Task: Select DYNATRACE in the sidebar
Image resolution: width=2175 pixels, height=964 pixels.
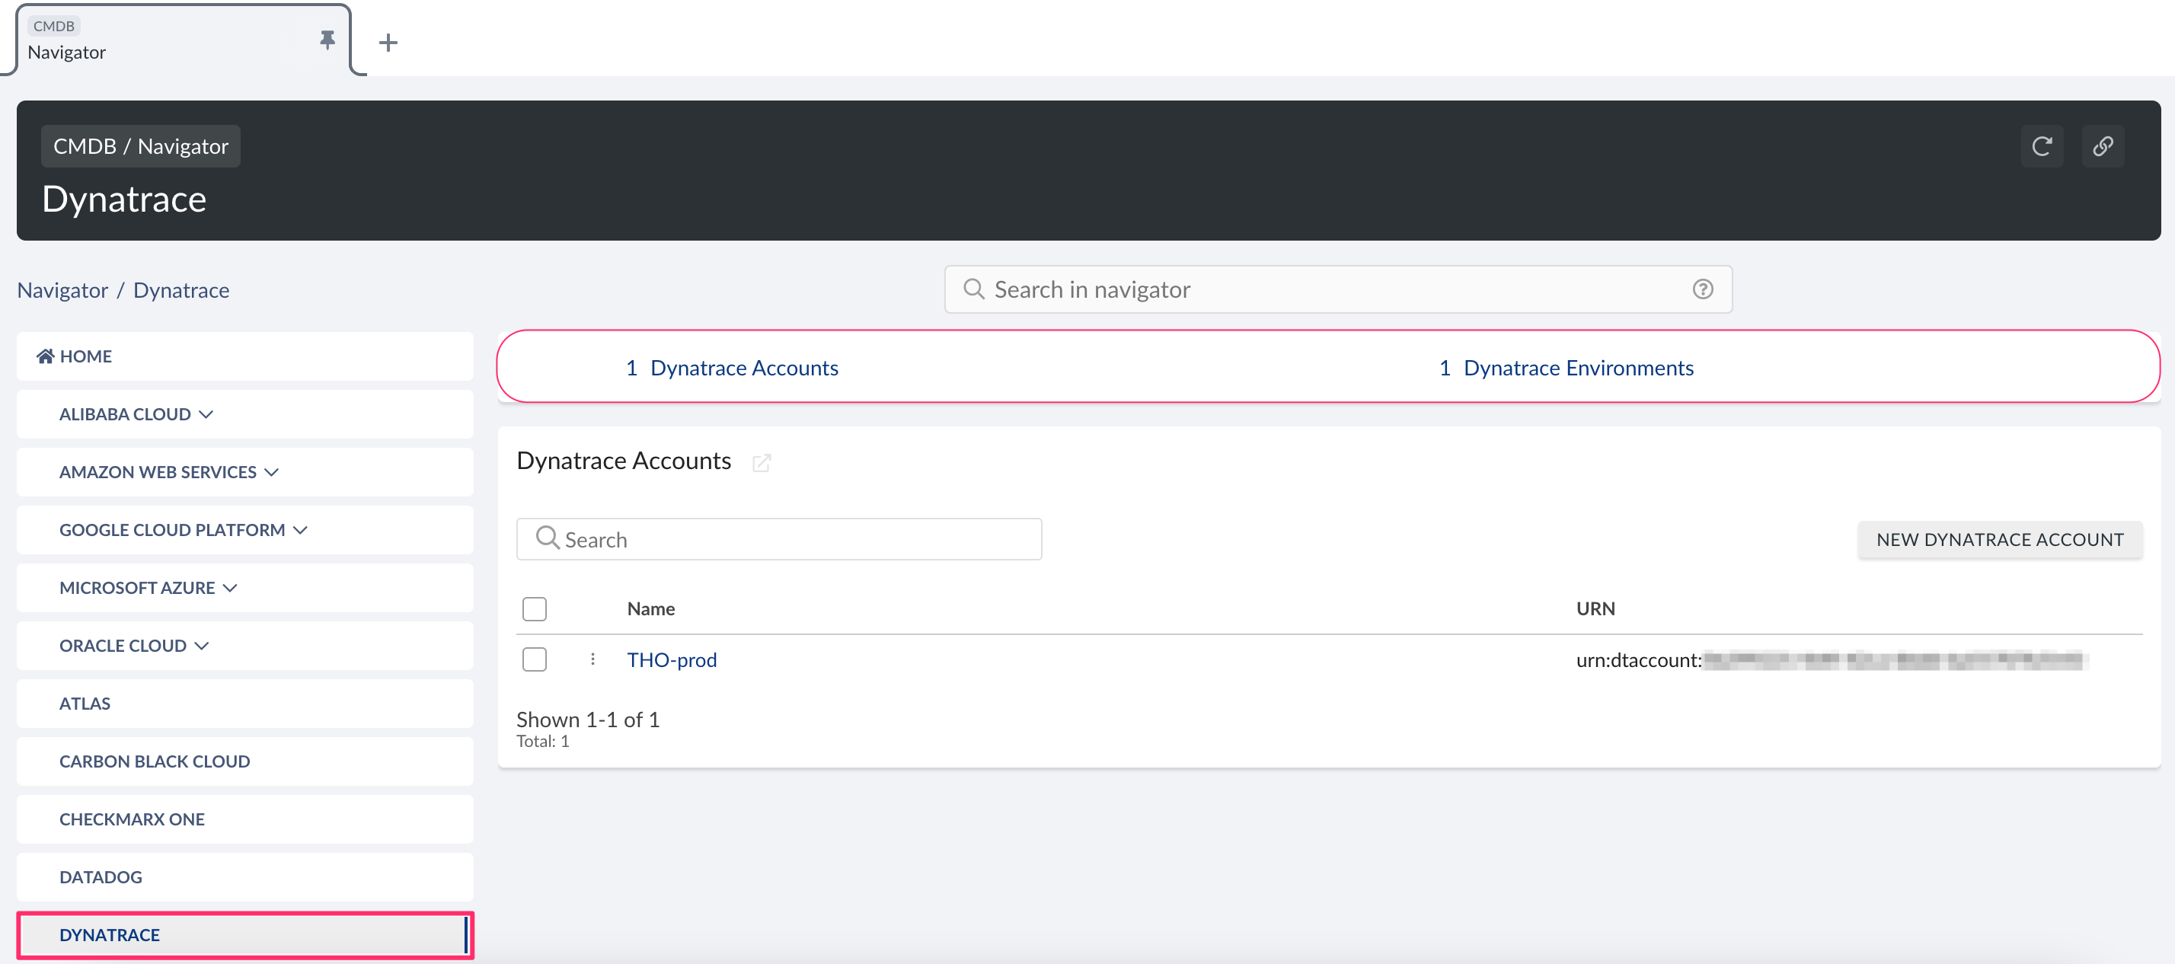Action: click(109, 934)
